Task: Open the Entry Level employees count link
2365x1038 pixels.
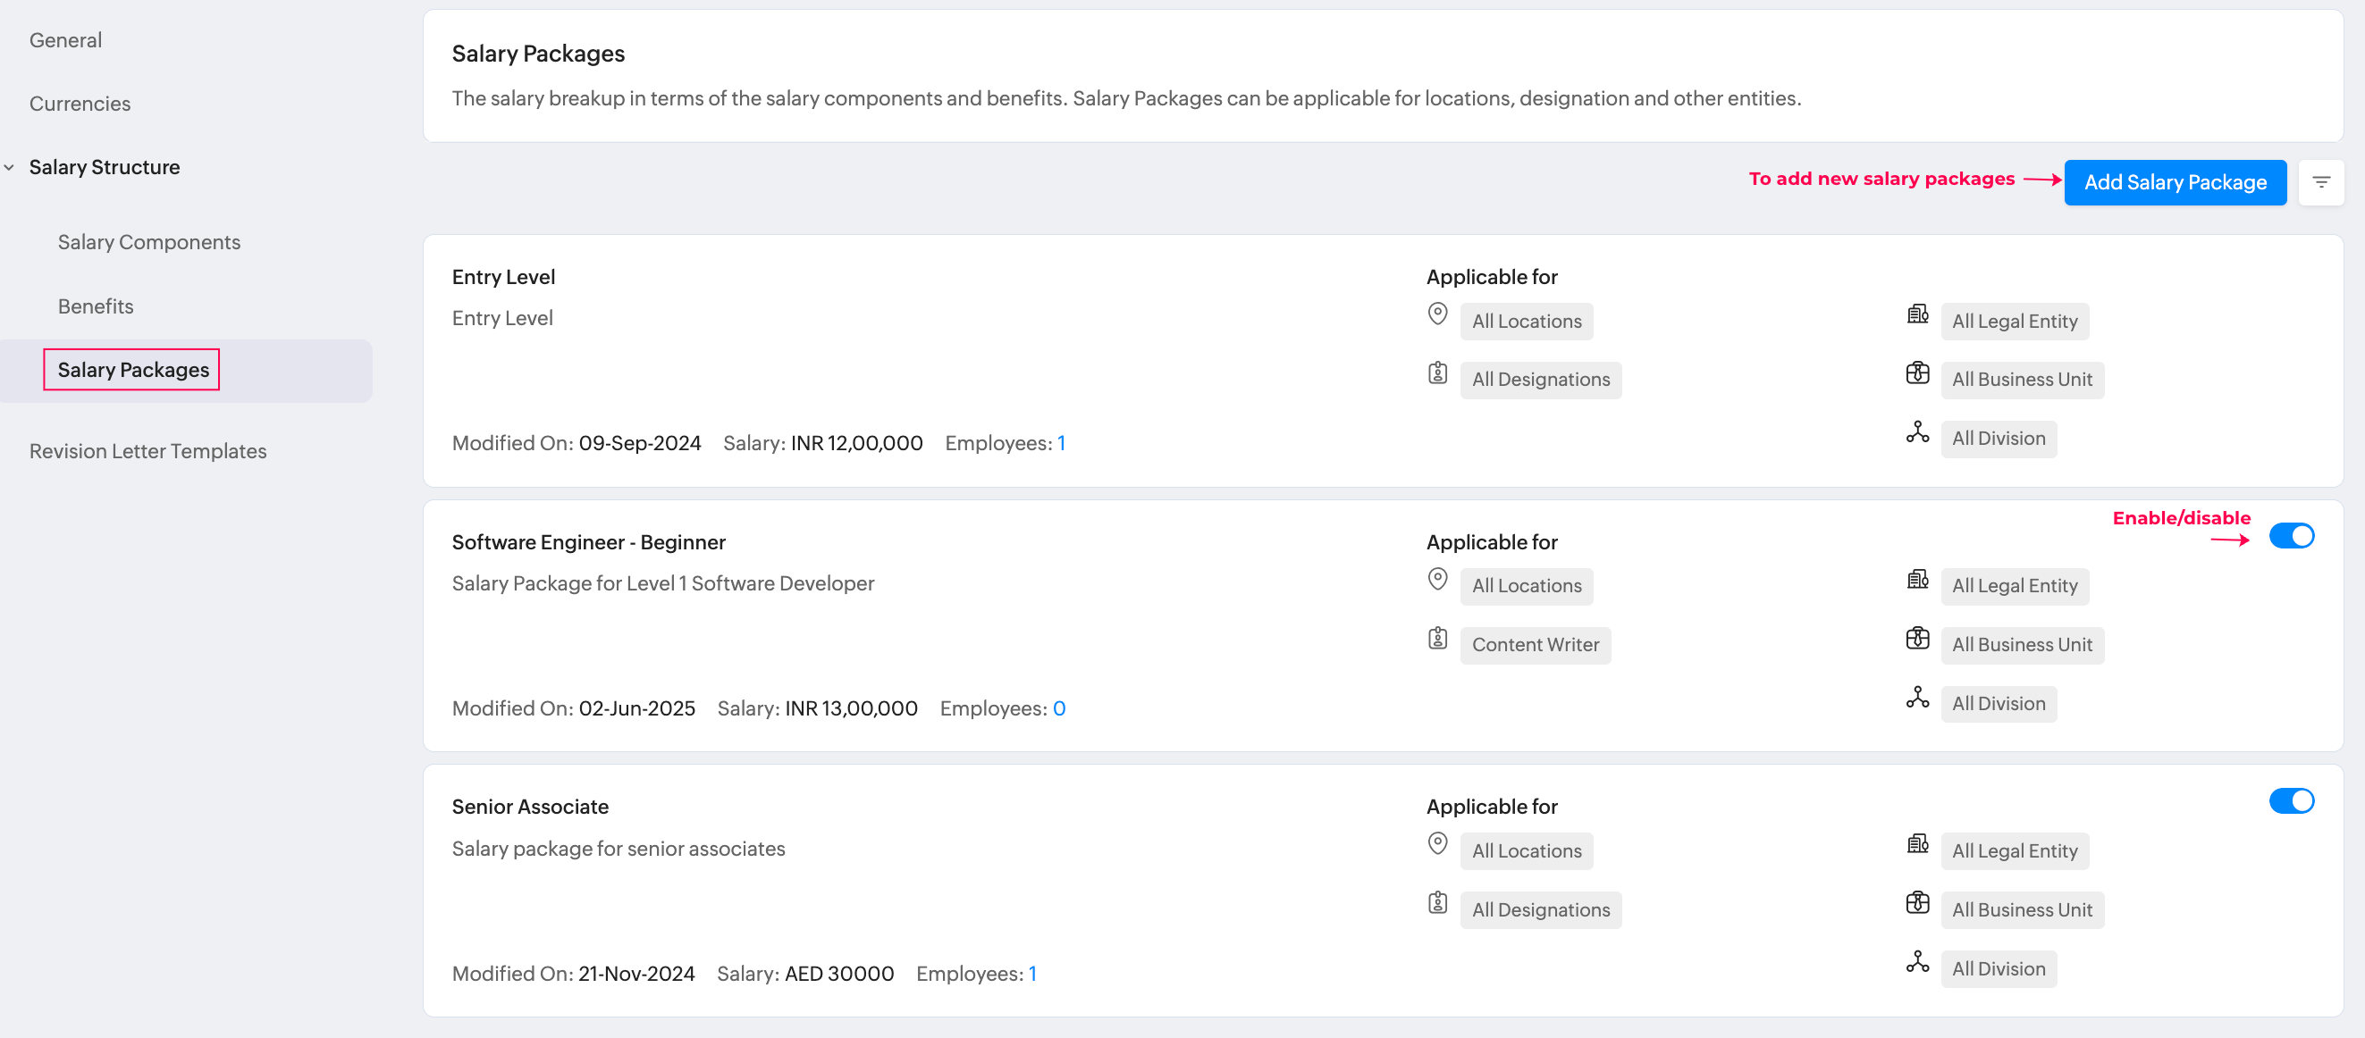Action: [1060, 443]
